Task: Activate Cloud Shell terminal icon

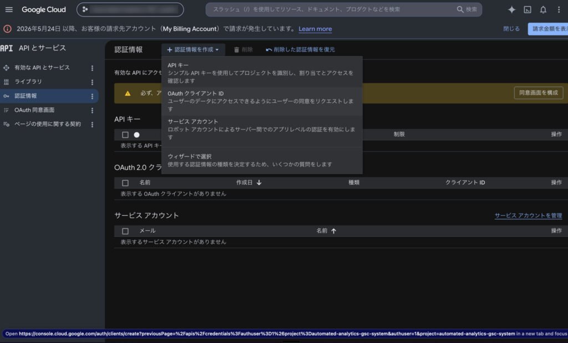Action: coord(528,9)
